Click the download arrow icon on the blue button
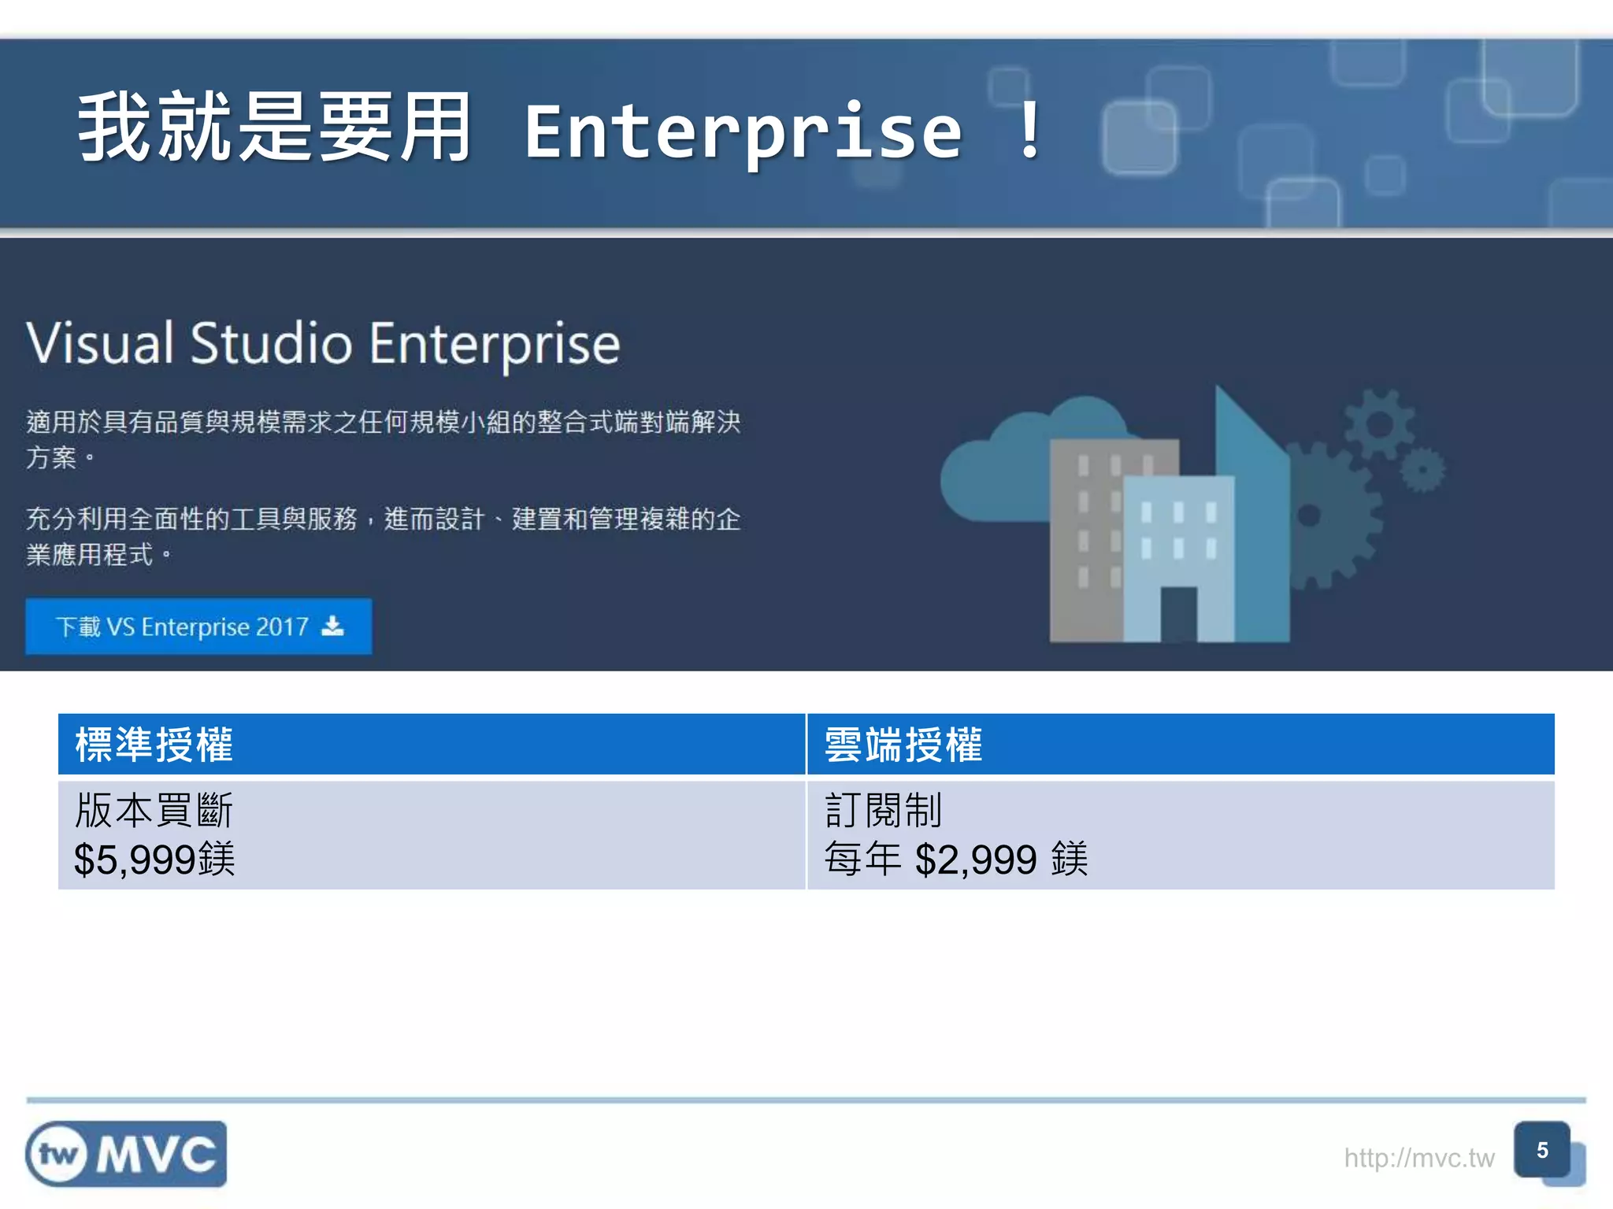1613x1209 pixels. (333, 626)
